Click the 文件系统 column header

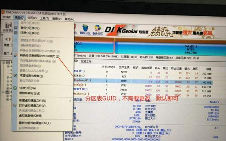pyautogui.click(x=124, y=67)
